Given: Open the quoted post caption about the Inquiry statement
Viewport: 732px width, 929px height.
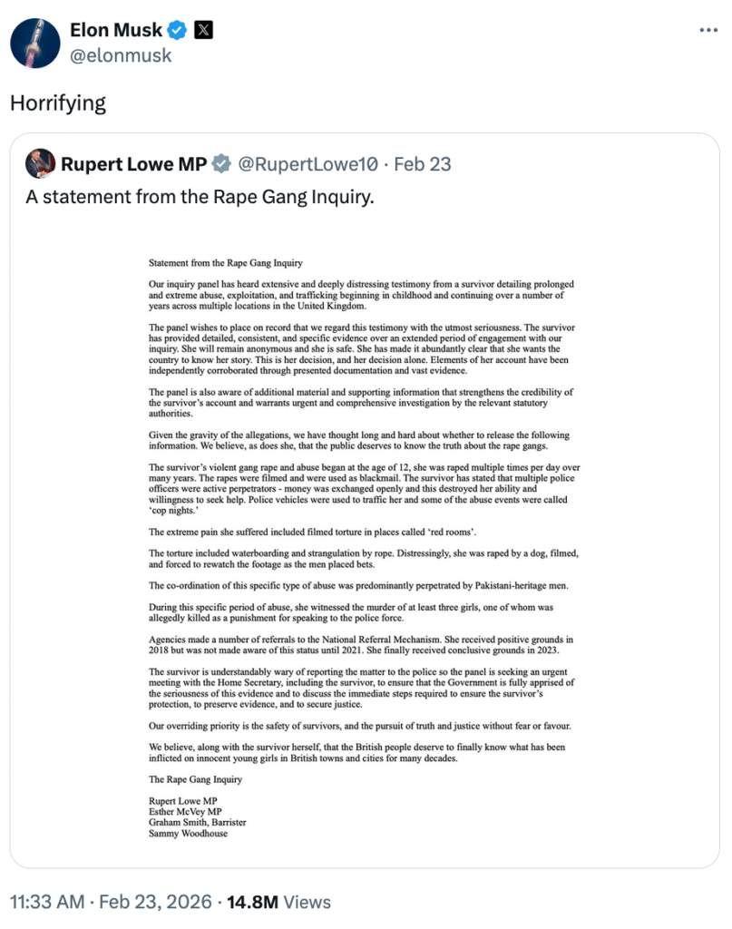Looking at the screenshot, I should (200, 197).
